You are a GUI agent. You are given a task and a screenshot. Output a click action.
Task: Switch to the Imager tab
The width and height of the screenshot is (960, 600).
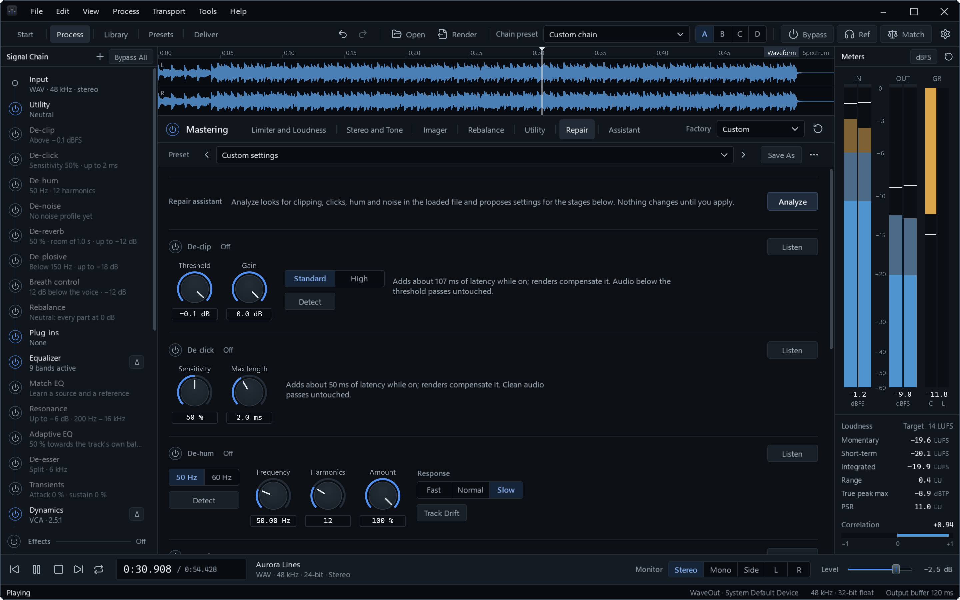(435, 130)
